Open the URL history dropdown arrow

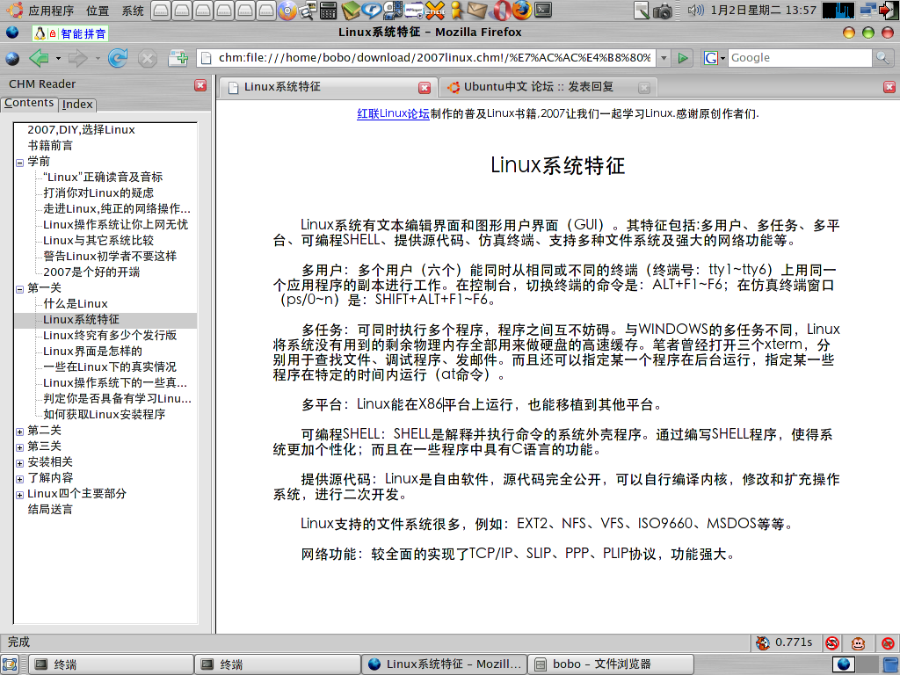click(664, 58)
